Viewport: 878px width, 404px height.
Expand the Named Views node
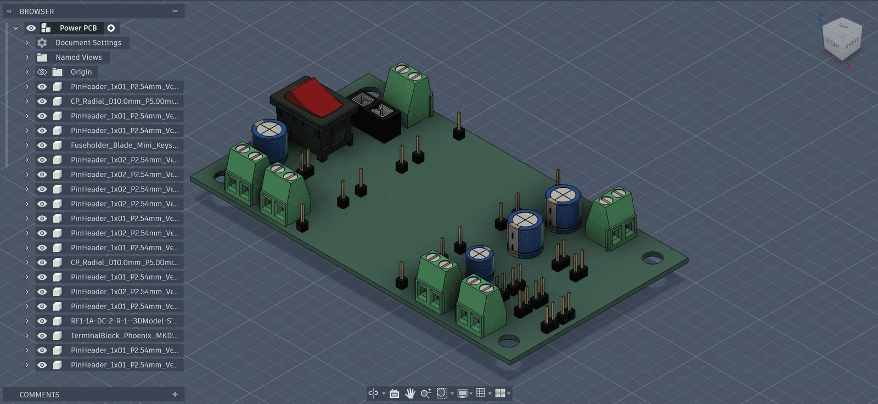click(x=26, y=57)
